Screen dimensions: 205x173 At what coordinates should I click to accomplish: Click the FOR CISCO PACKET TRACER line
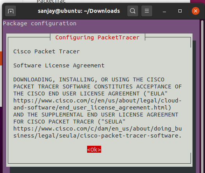tap(69, 122)
